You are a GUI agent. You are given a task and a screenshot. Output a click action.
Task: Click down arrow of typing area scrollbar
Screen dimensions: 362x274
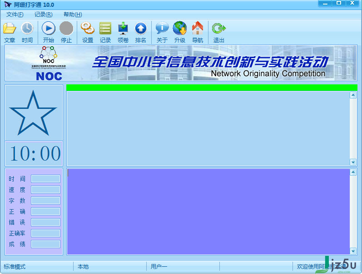coord(353,251)
